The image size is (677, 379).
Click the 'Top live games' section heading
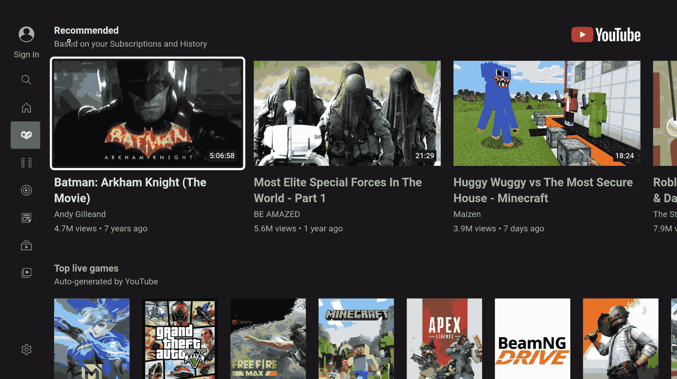point(86,268)
